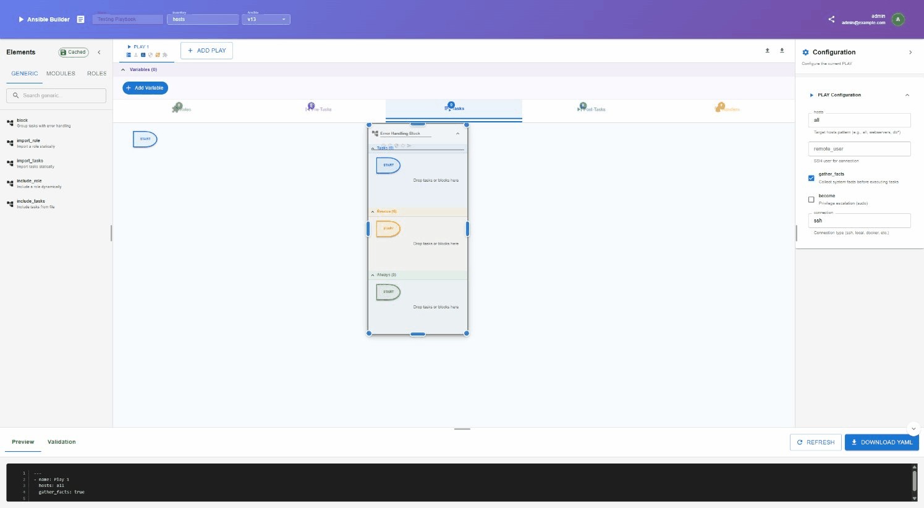Collapse the Variables (0) section

point(123,70)
